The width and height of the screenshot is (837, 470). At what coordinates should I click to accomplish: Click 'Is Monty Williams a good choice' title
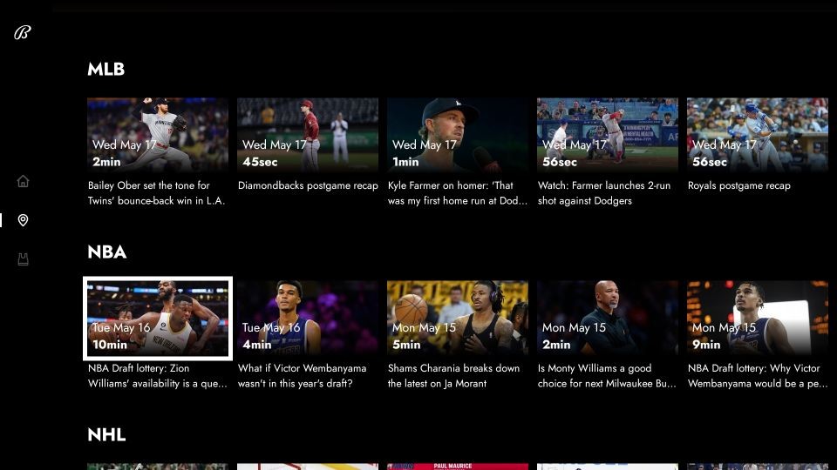607,376
